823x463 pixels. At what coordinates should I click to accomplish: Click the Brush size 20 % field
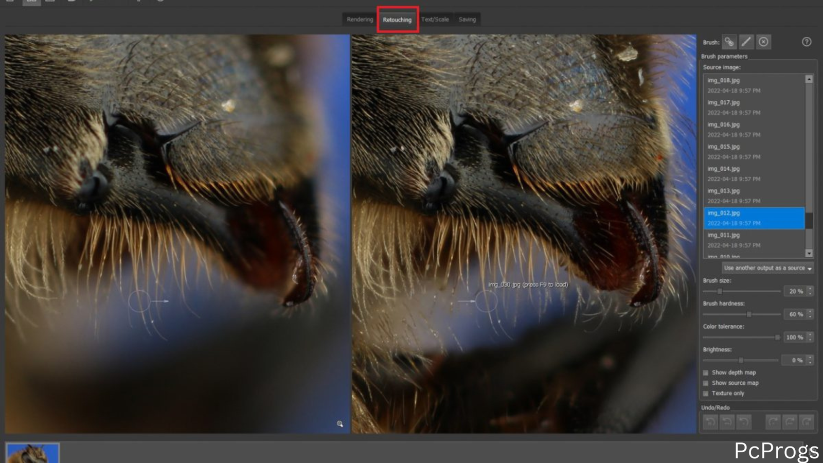tap(795, 291)
